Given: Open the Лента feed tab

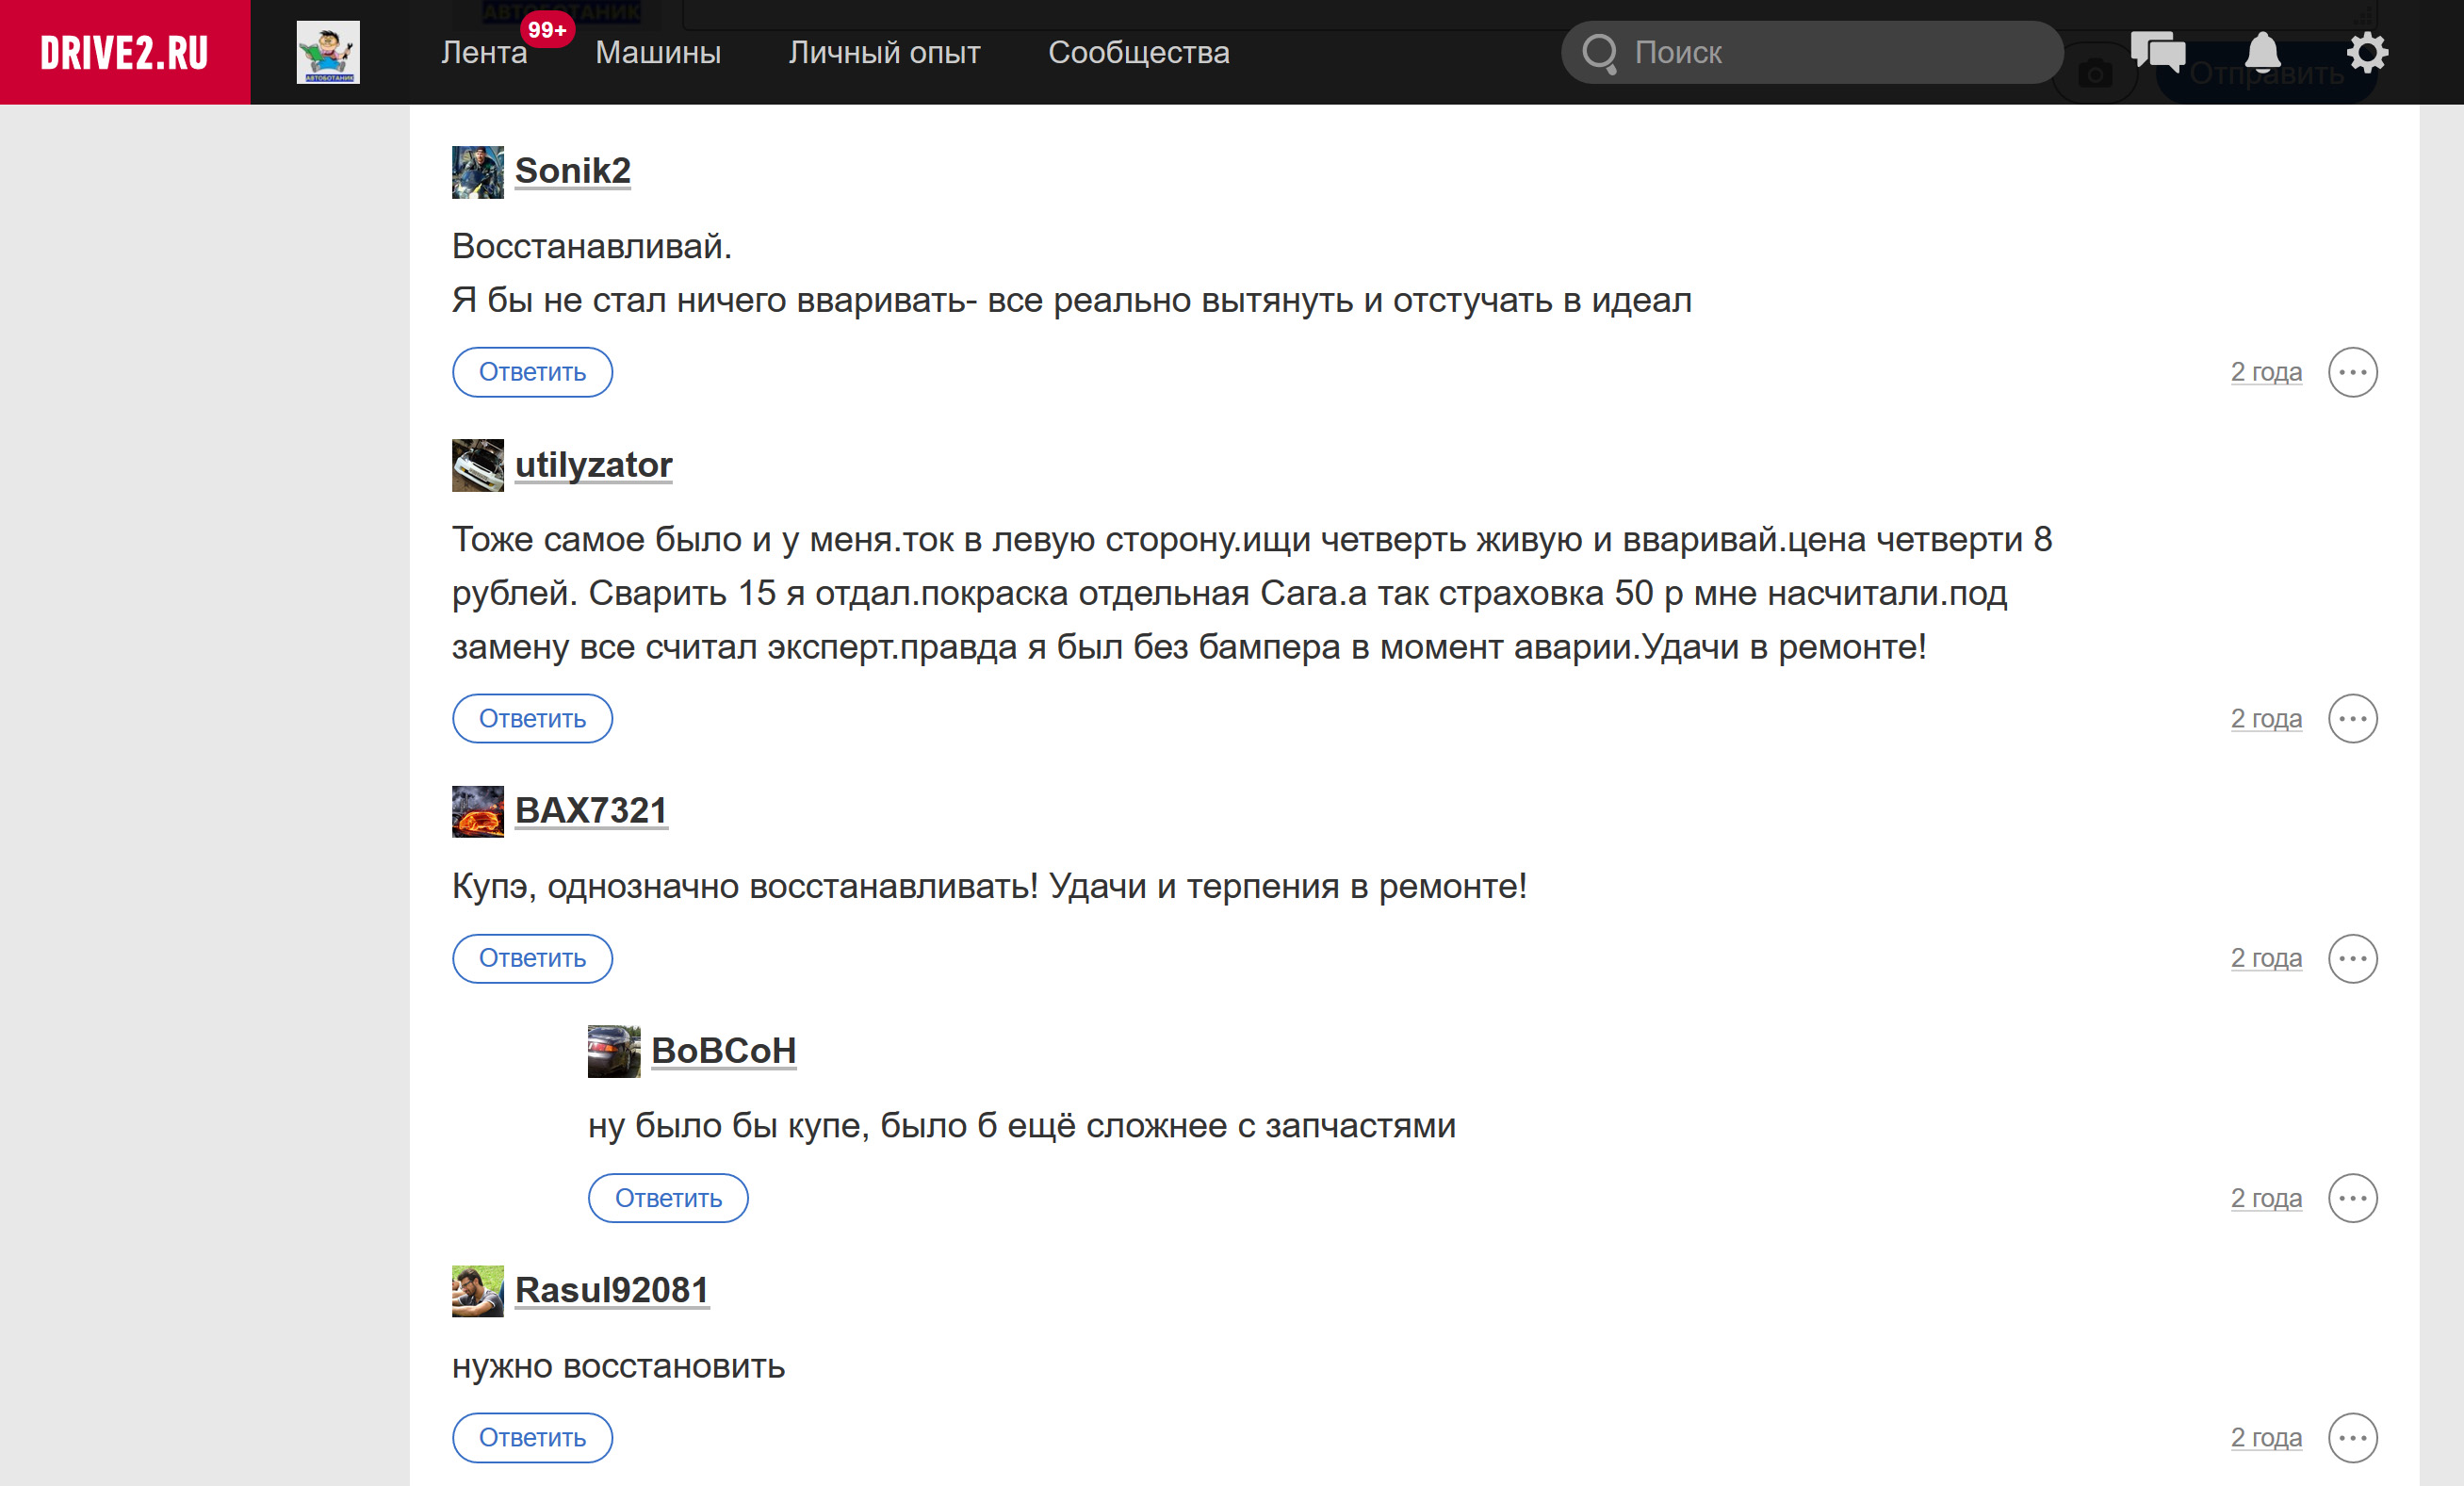Looking at the screenshot, I should [484, 52].
